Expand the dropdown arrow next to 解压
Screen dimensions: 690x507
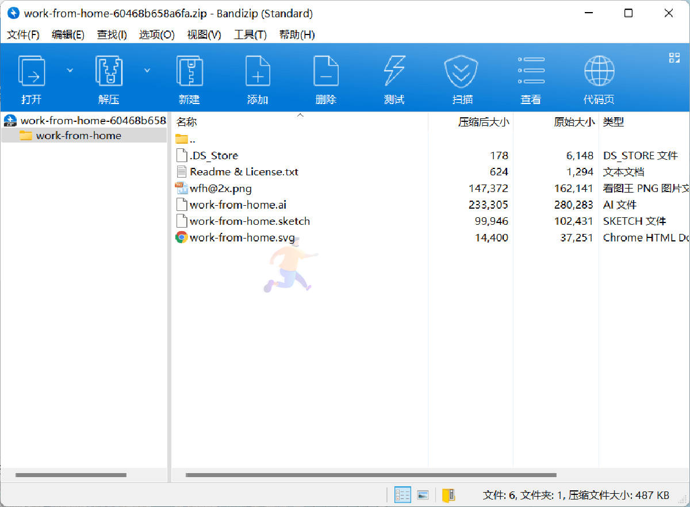click(147, 70)
